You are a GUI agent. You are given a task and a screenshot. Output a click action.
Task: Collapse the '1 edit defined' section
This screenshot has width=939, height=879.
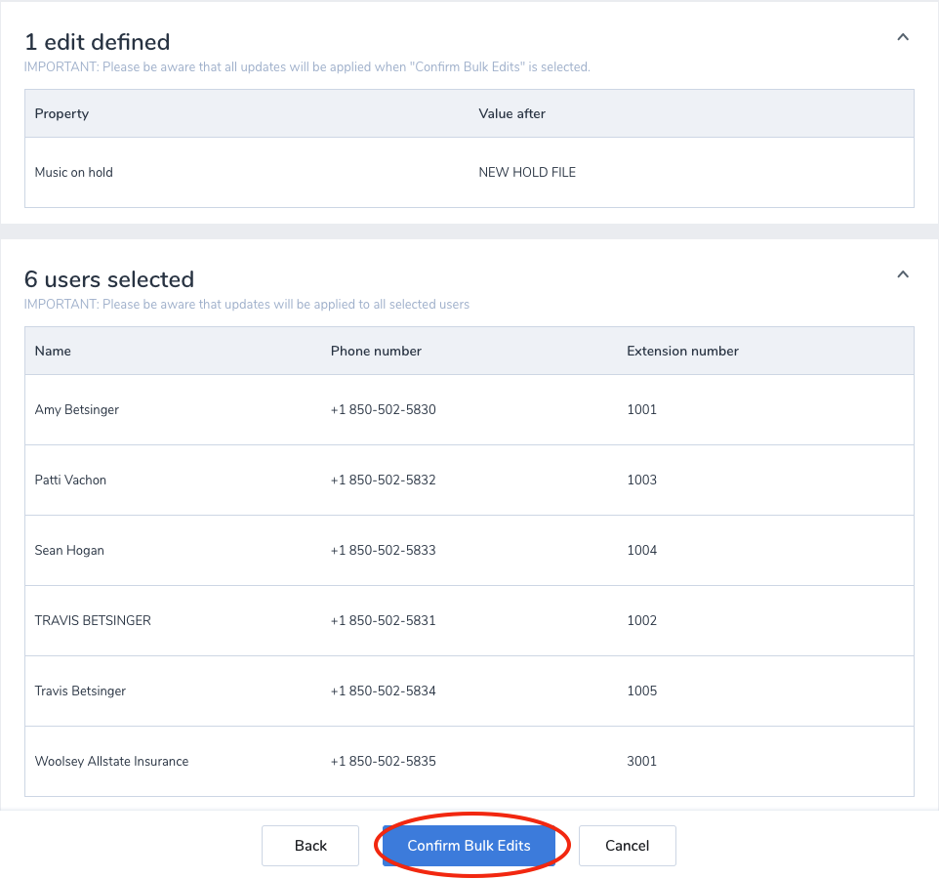(903, 38)
